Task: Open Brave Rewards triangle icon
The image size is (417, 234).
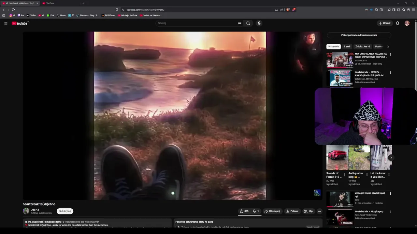Action: [294, 10]
